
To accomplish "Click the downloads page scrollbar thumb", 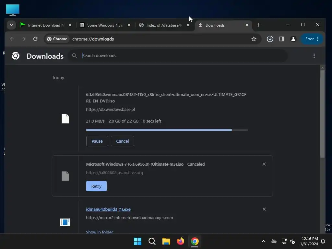I will tap(322, 114).
